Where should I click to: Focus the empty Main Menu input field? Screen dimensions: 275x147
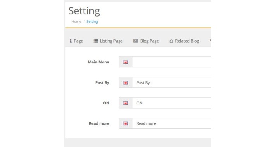(172, 62)
